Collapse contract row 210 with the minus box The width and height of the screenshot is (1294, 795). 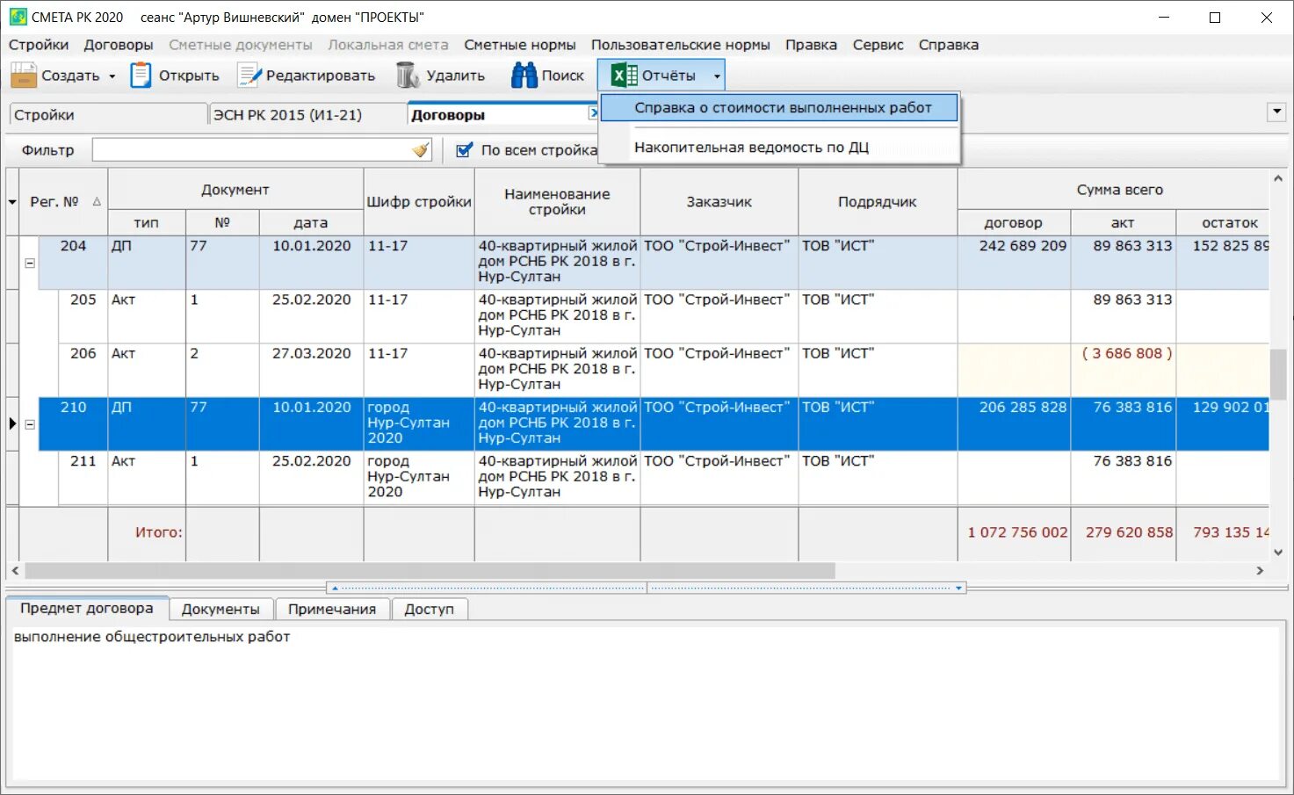pyautogui.click(x=29, y=424)
